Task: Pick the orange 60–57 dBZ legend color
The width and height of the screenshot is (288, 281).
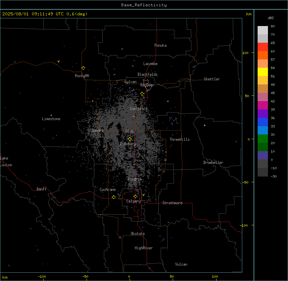Action: [263, 55]
